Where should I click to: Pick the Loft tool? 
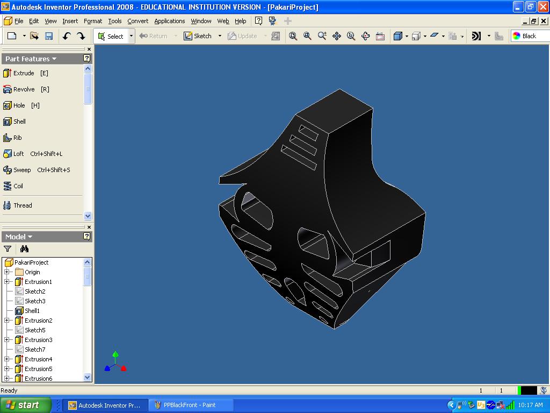[18, 154]
